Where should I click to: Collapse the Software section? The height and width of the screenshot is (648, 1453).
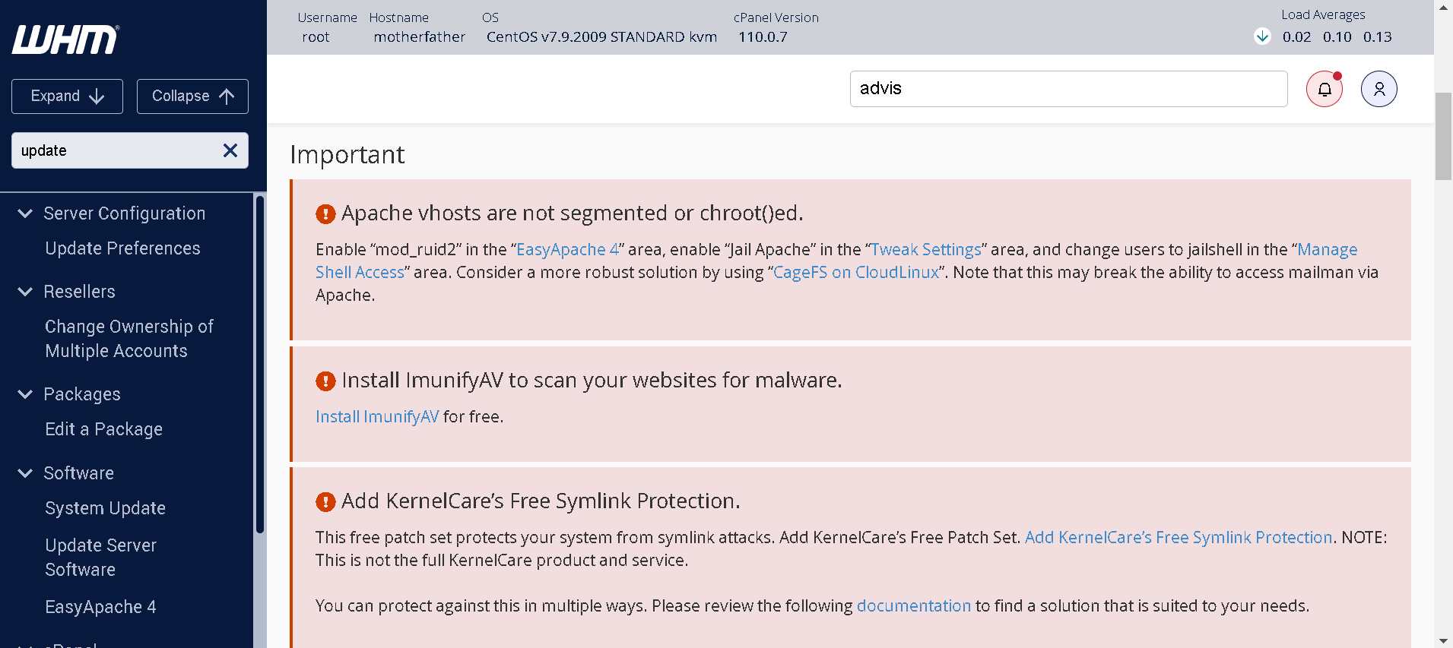point(25,473)
